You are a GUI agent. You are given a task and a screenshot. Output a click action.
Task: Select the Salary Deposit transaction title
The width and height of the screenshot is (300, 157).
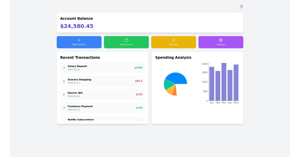pos(77,66)
